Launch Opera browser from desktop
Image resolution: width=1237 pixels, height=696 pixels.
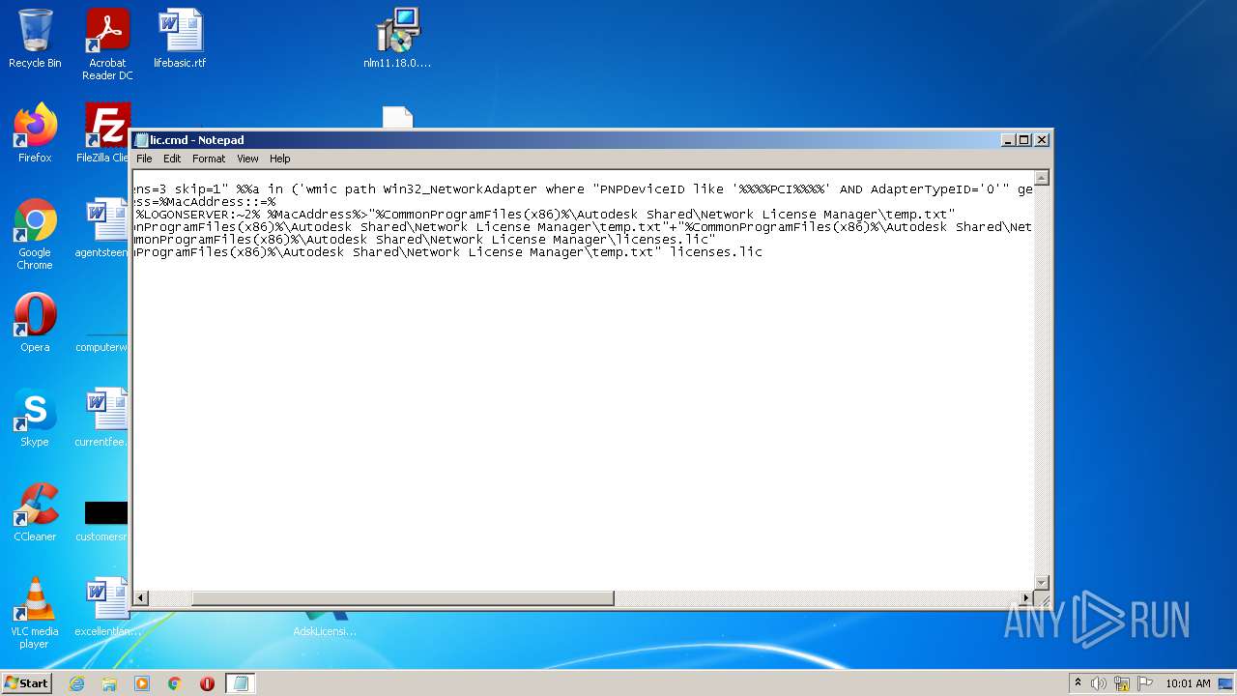[x=35, y=323]
